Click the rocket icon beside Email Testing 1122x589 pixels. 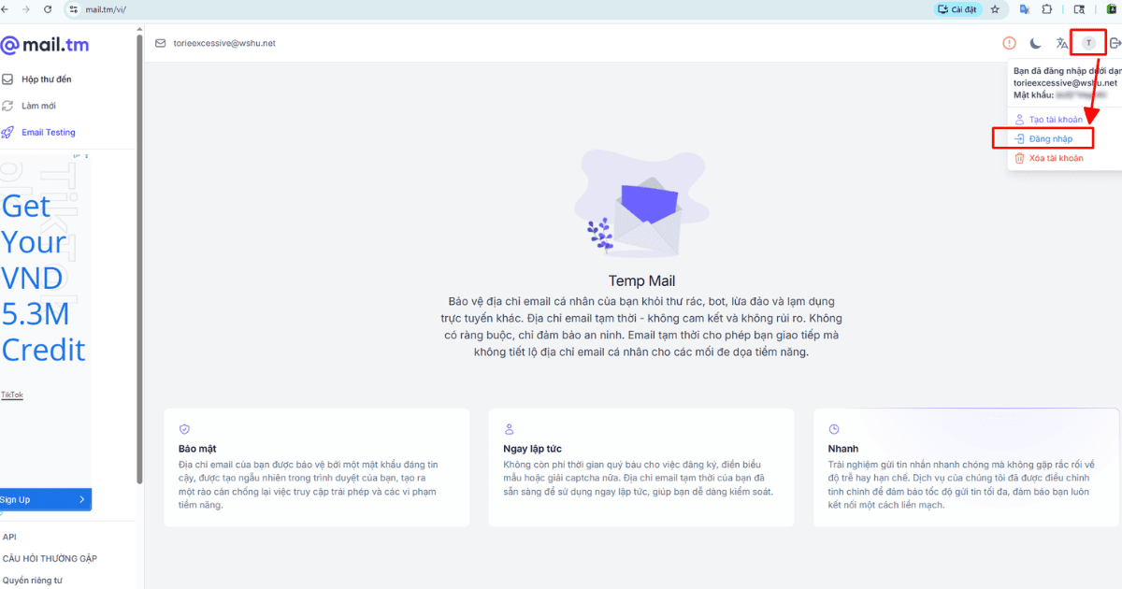pos(7,132)
